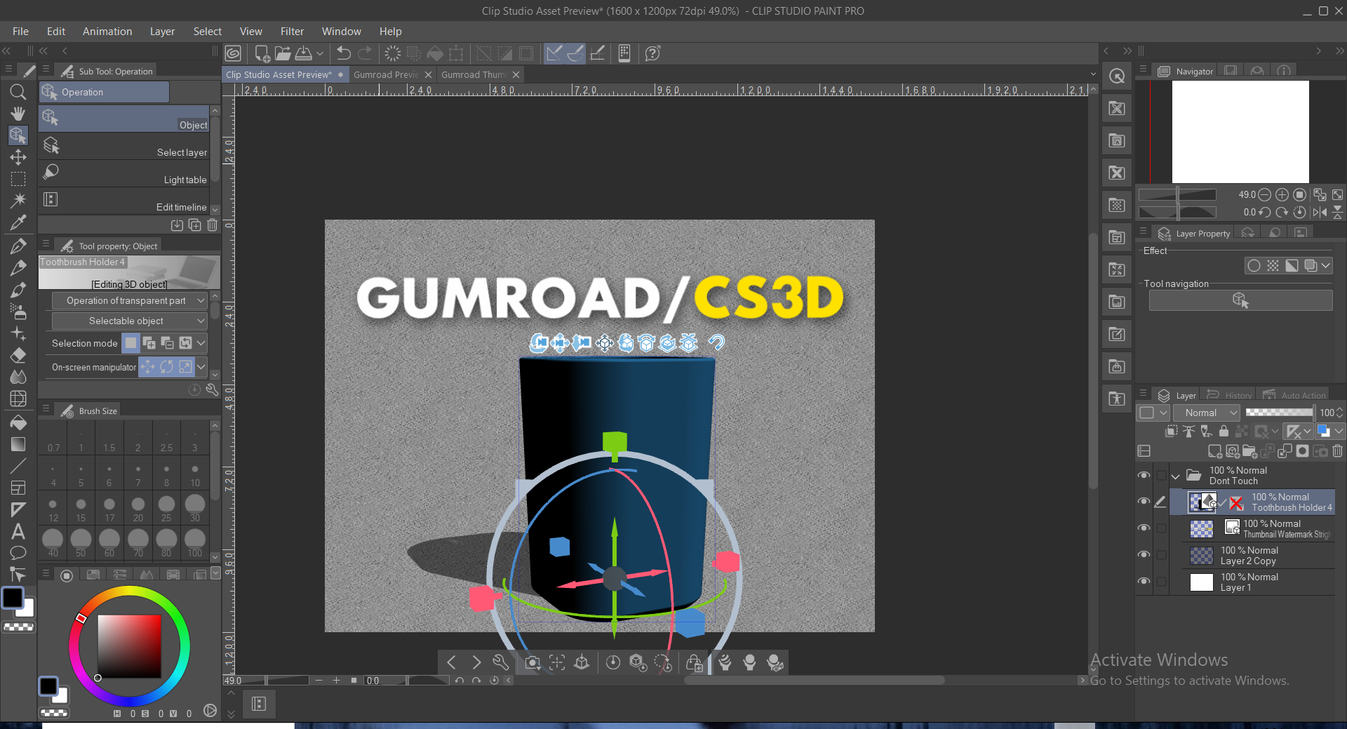Click the navigator flip horizontal icon
Image resolution: width=1347 pixels, height=729 pixels.
[1320, 212]
